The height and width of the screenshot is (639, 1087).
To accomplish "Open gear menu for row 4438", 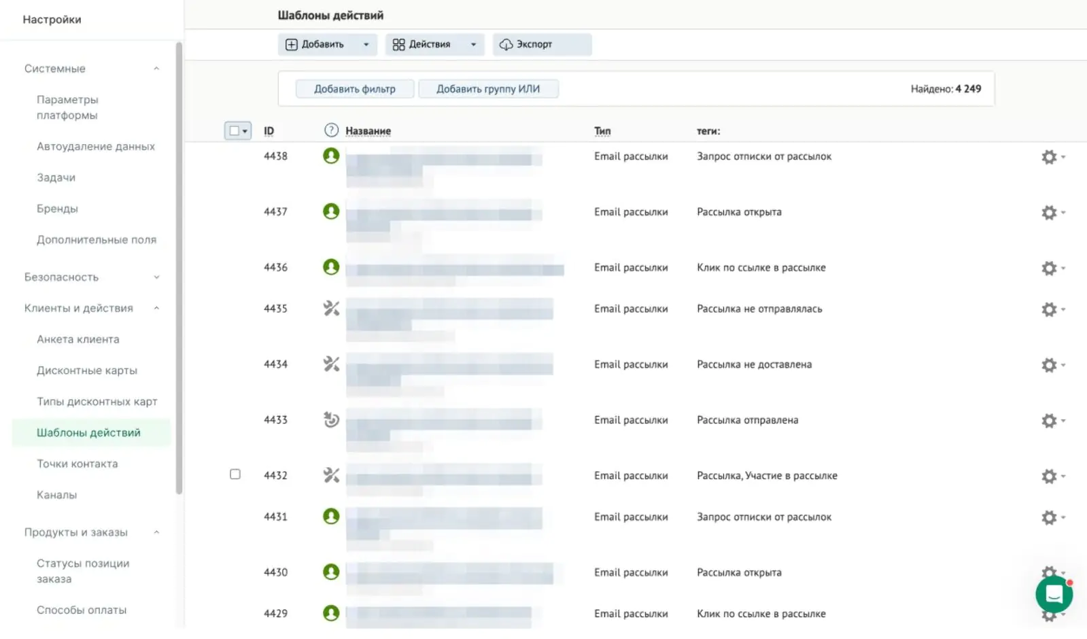I will point(1053,157).
